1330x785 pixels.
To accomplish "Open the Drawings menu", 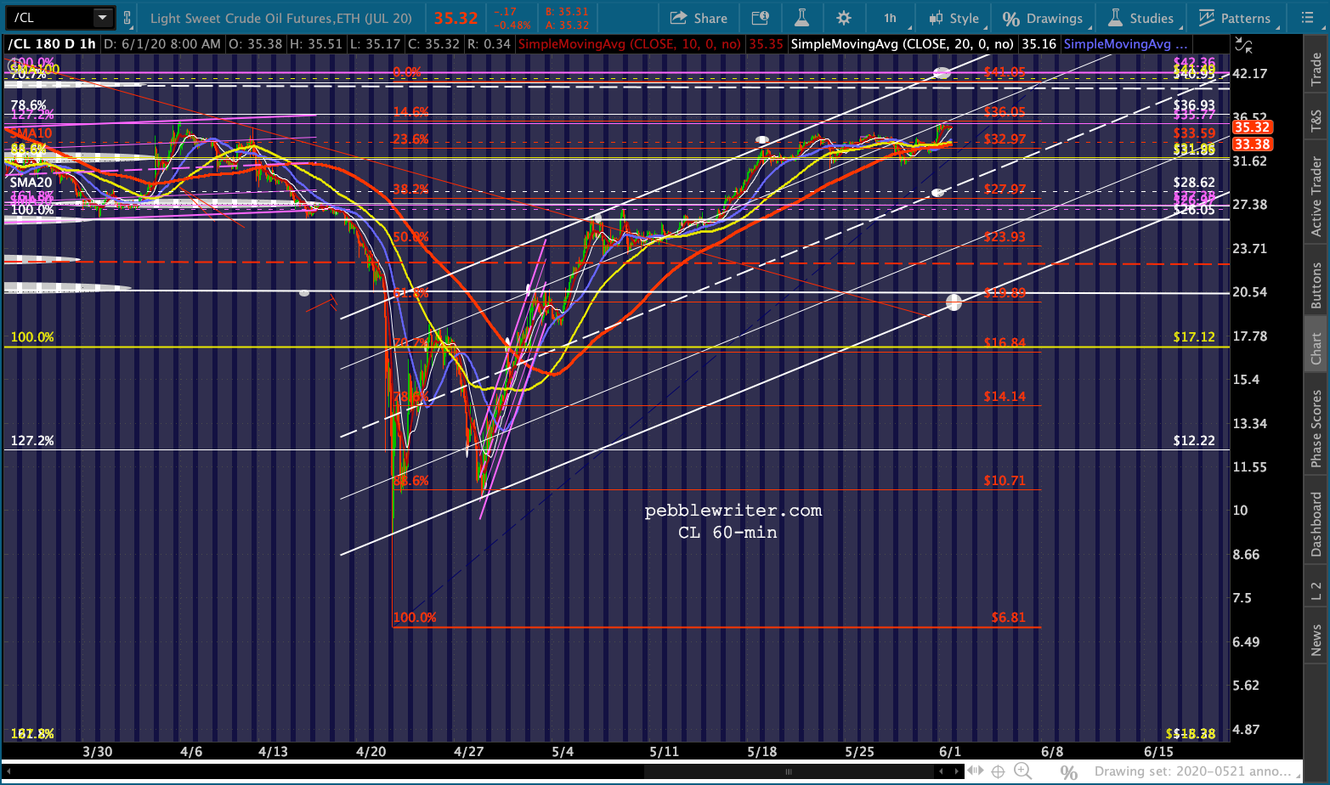I will click(1042, 18).
